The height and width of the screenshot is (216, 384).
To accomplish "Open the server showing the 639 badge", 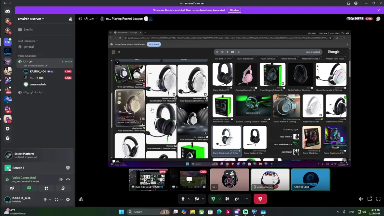I will [x=7, y=90].
